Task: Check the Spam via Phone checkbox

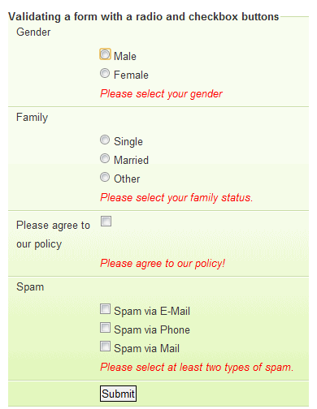Action: (x=105, y=328)
